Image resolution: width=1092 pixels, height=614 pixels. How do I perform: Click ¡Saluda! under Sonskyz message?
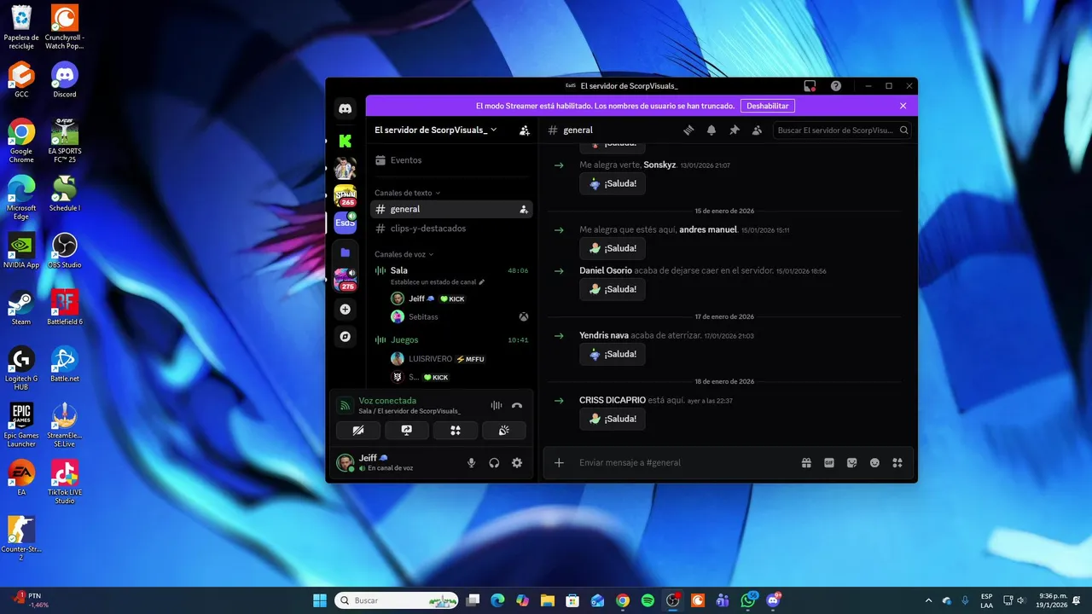click(x=613, y=183)
